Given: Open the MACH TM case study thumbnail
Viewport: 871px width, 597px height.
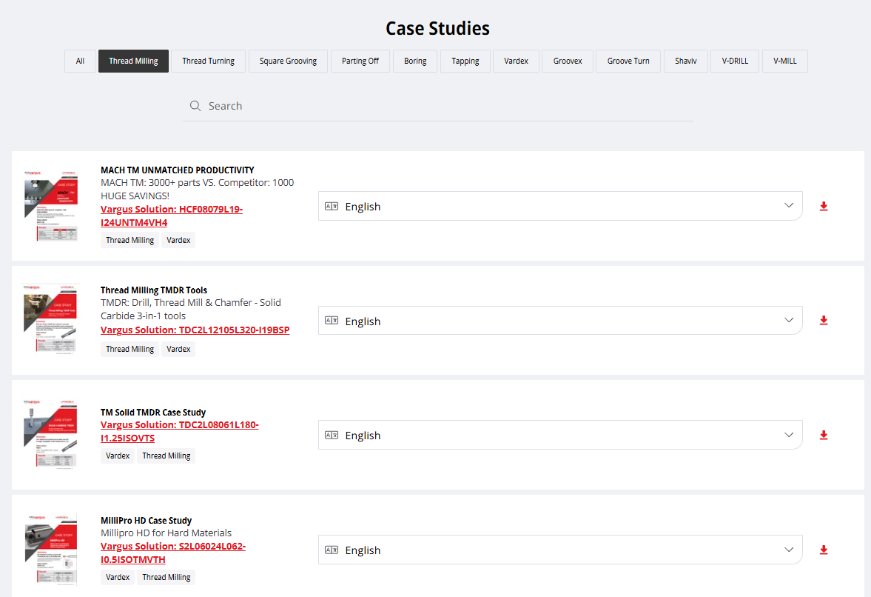Looking at the screenshot, I should point(50,206).
